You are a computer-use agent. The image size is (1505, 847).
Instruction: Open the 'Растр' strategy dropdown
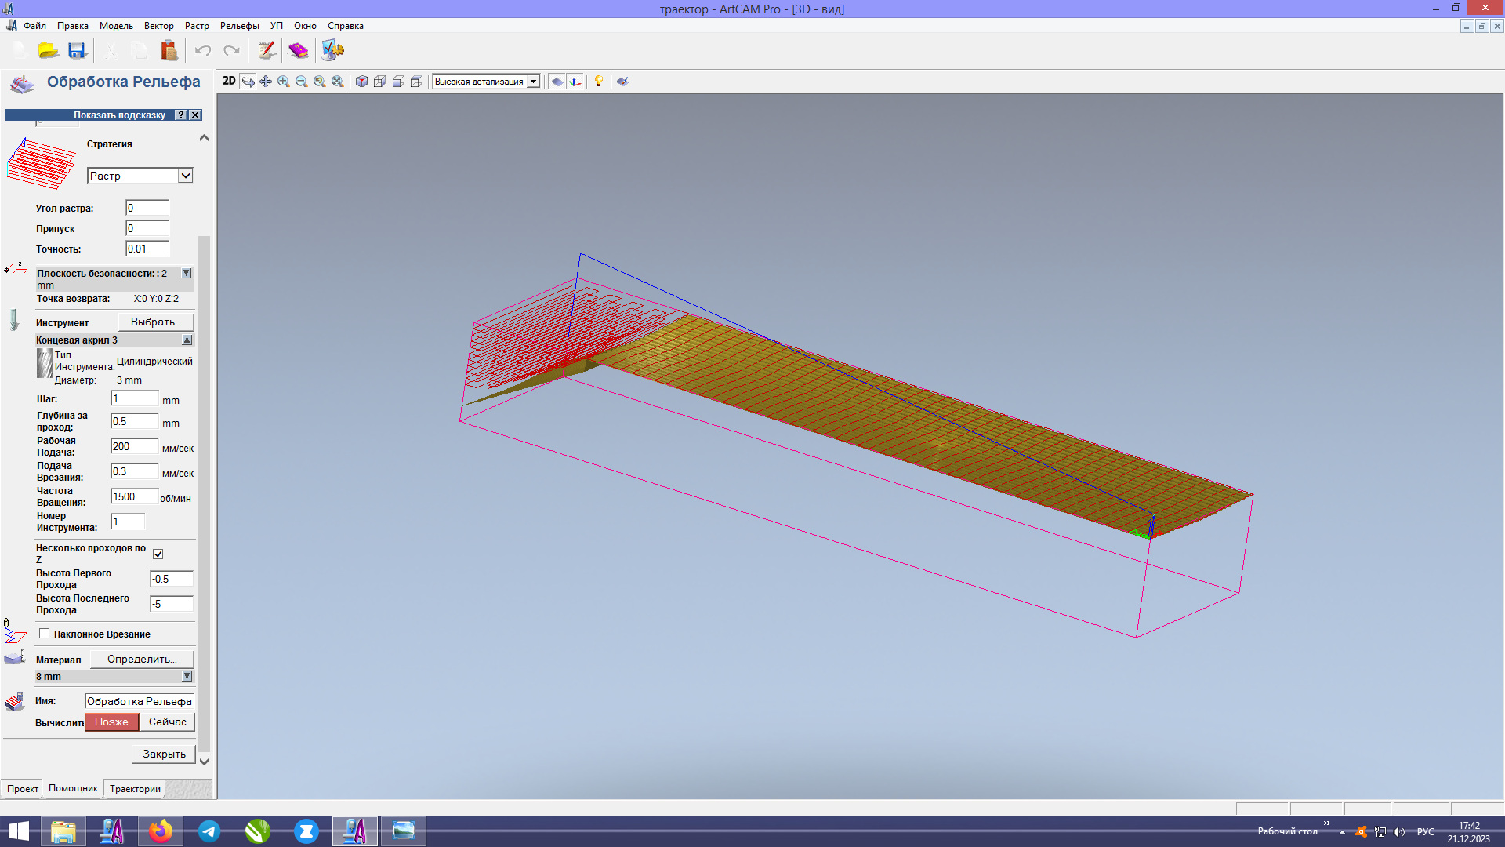185,176
